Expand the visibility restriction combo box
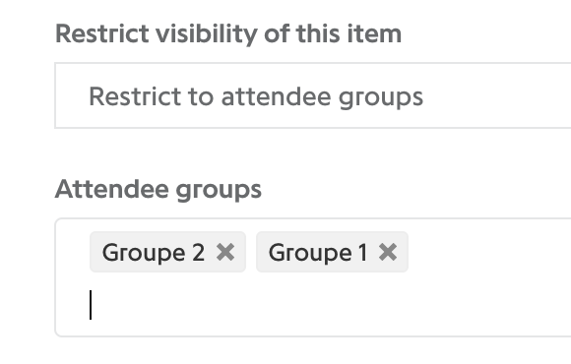The image size is (571, 364). [313, 95]
